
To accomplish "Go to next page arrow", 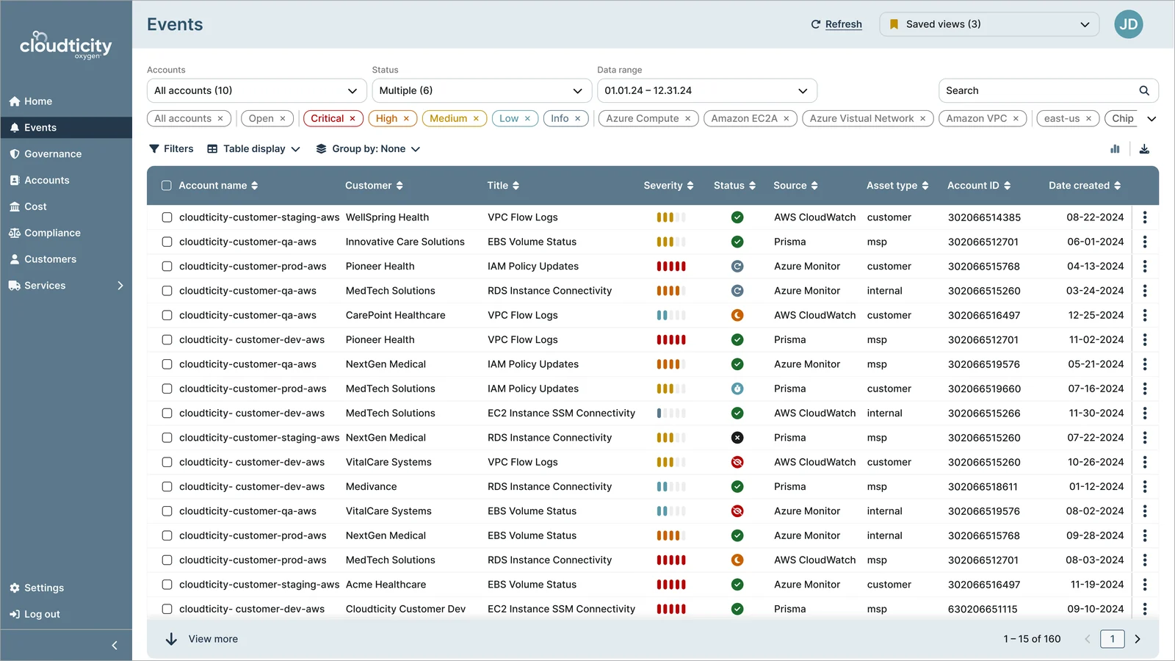I will pos(1138,639).
